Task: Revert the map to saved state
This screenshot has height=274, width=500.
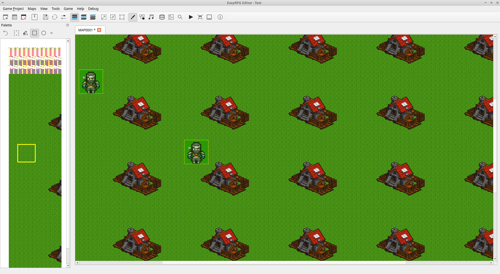Action: pos(55,17)
